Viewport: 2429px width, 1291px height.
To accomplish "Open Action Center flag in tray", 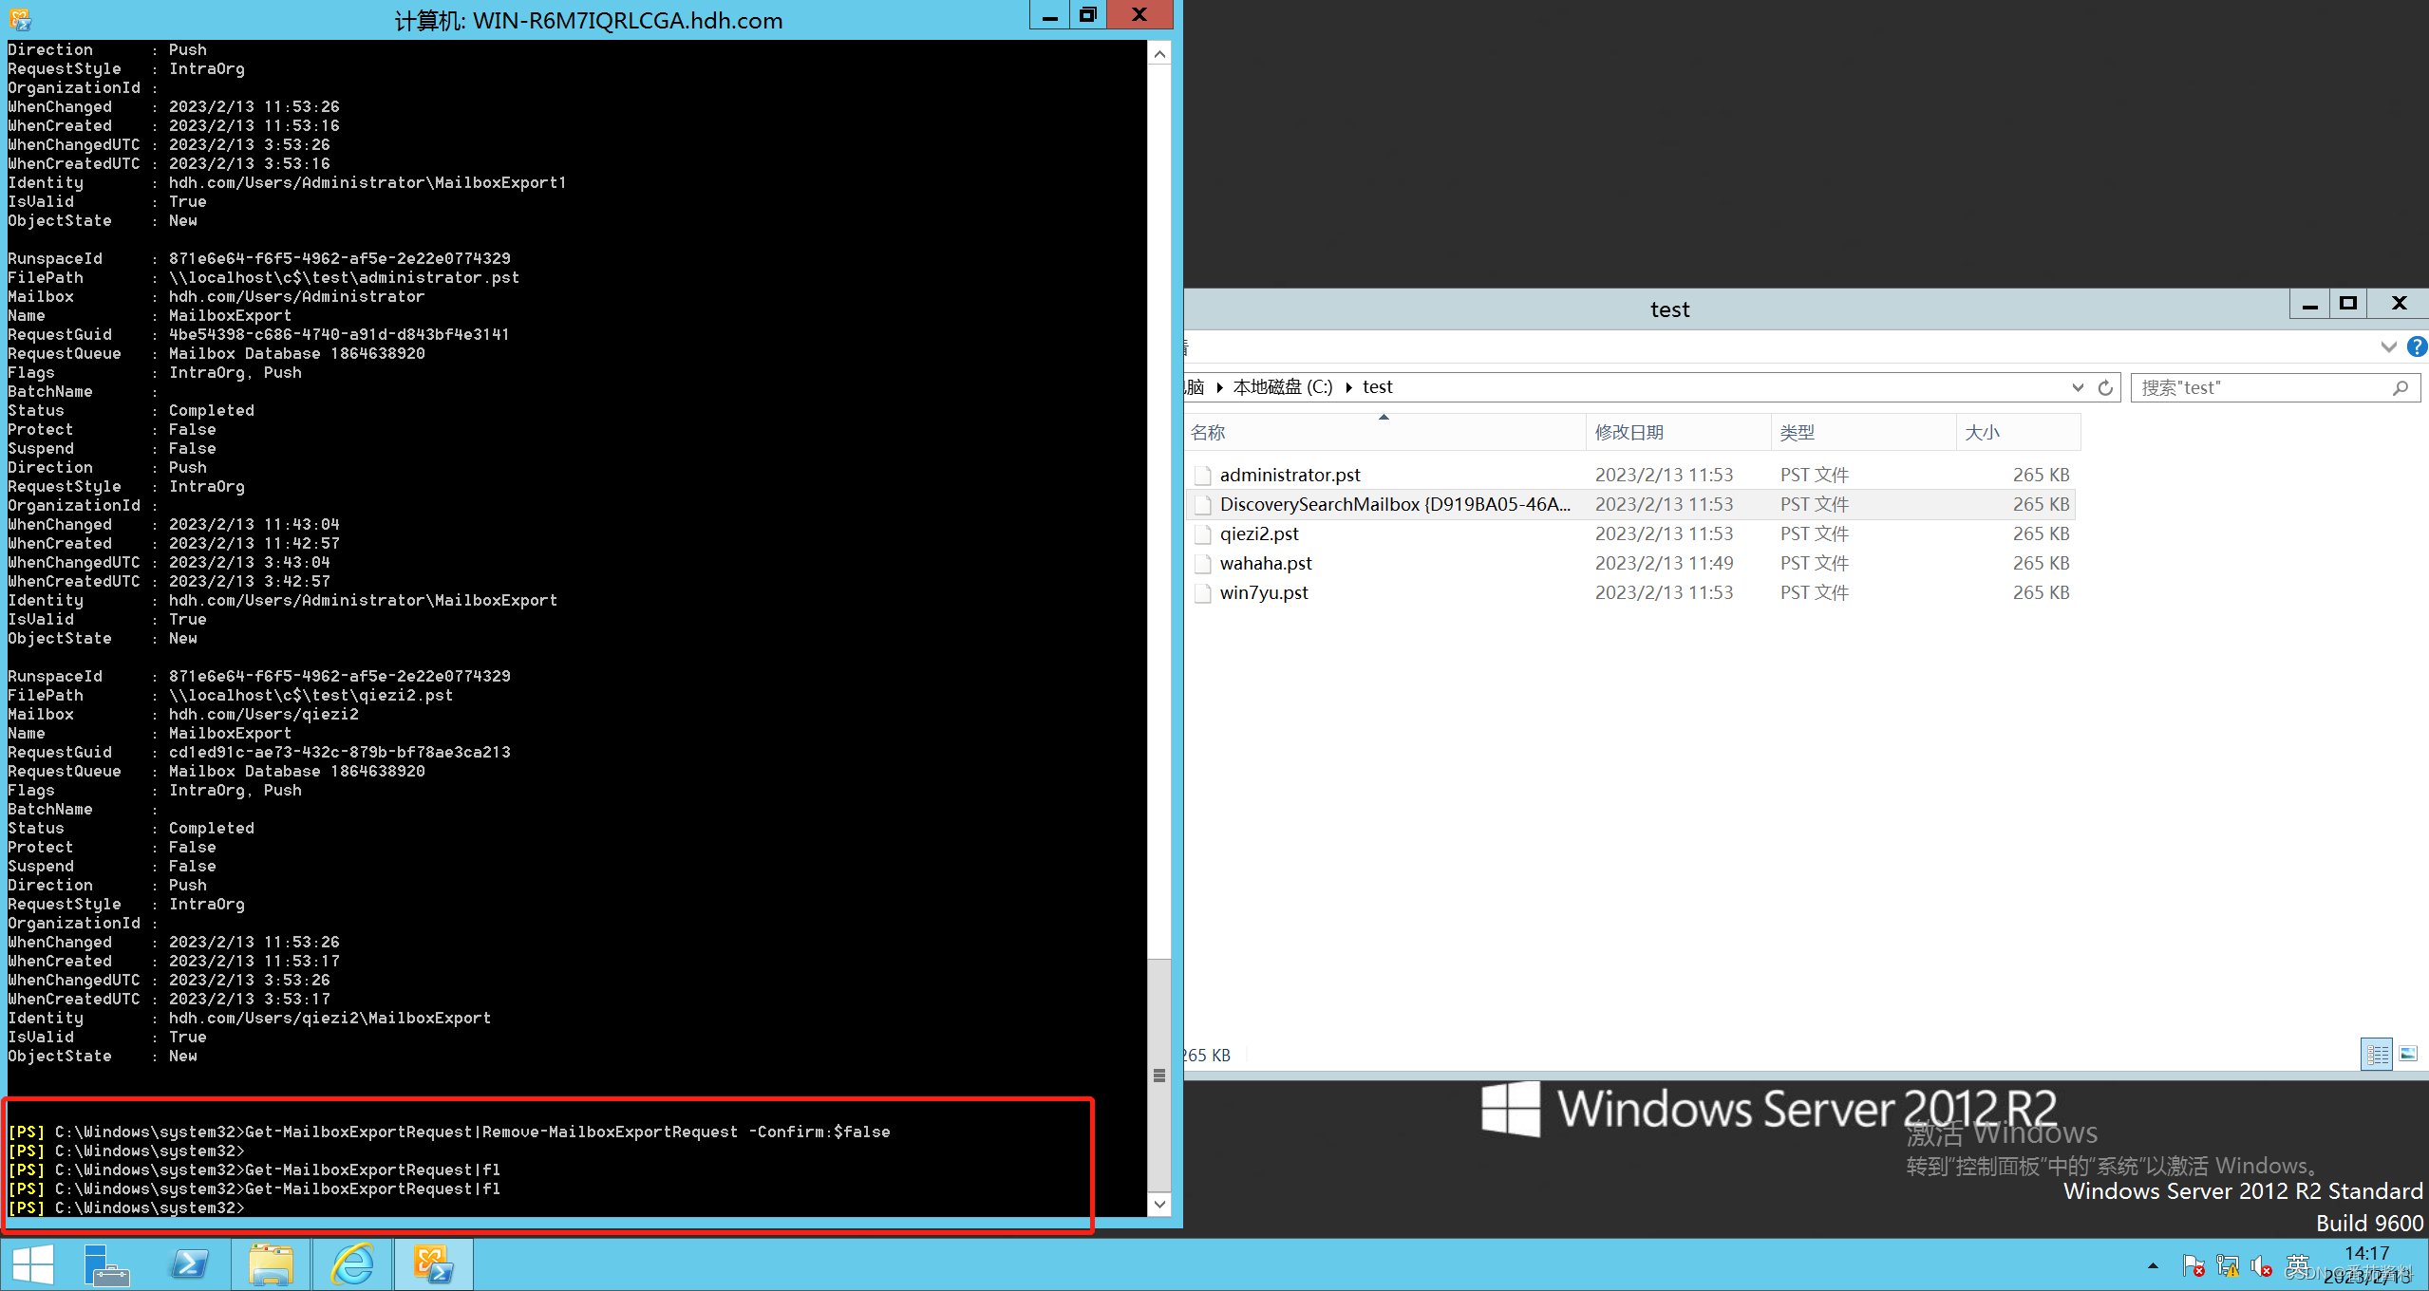I will point(2193,1265).
